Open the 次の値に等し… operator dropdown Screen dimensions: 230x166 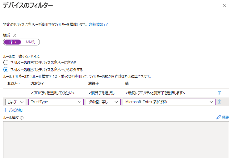pos(103,102)
